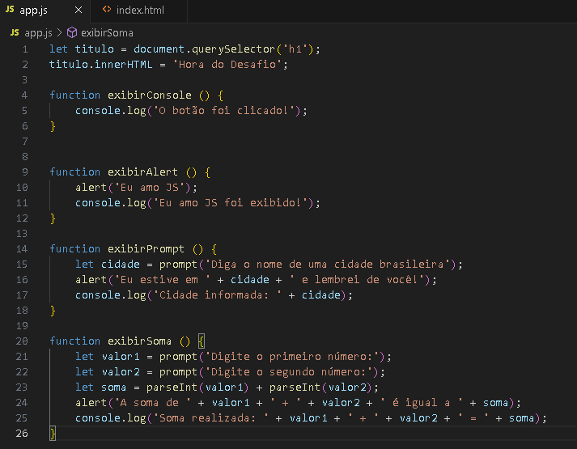Click 'Diga o nome de uma cidade brasileira'
The height and width of the screenshot is (449, 577).
point(328,265)
